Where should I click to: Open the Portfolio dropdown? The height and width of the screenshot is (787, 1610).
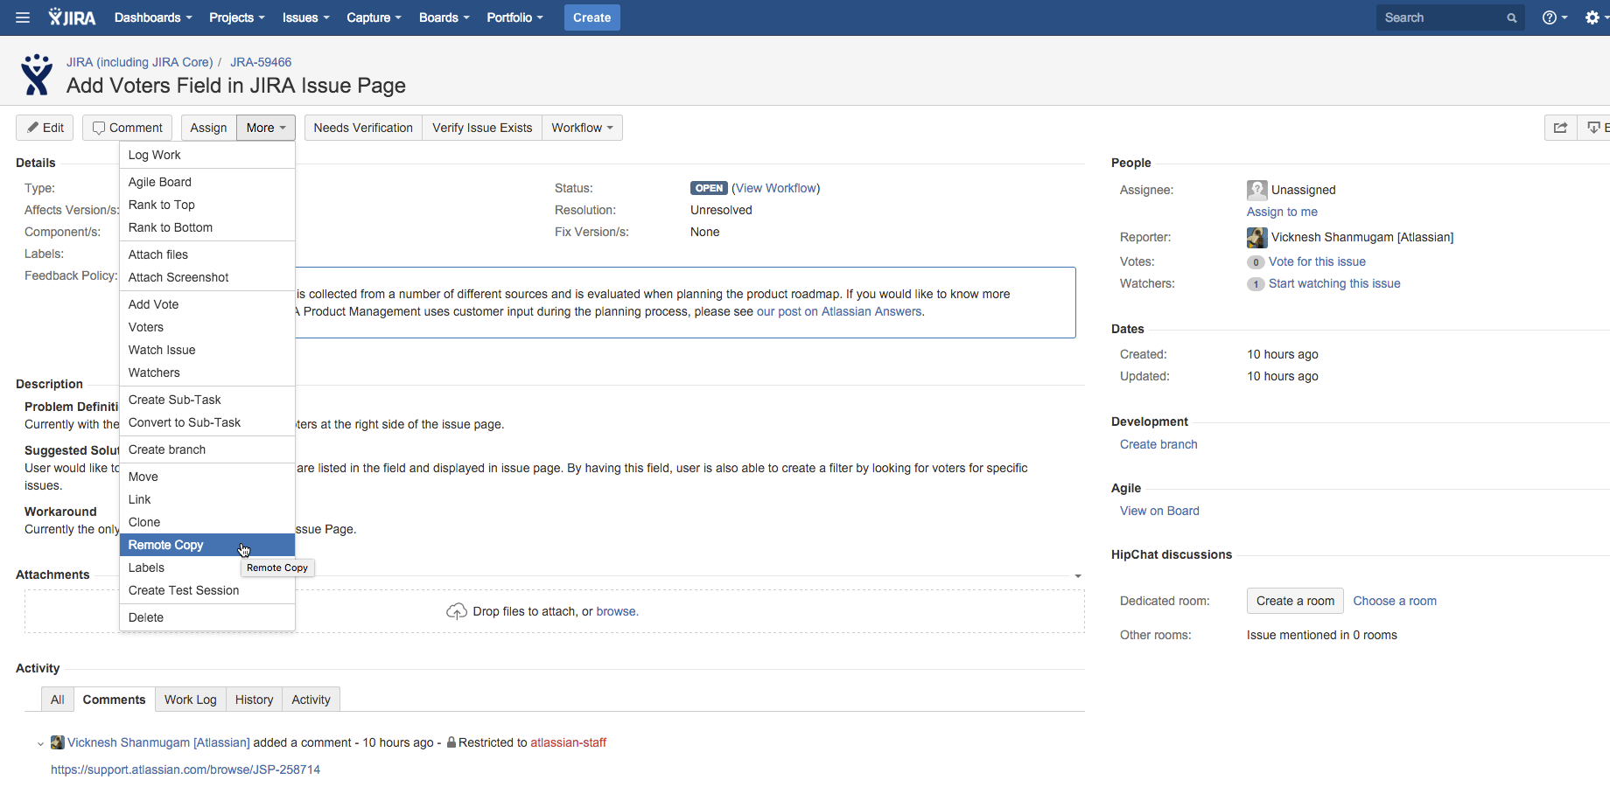coord(514,17)
